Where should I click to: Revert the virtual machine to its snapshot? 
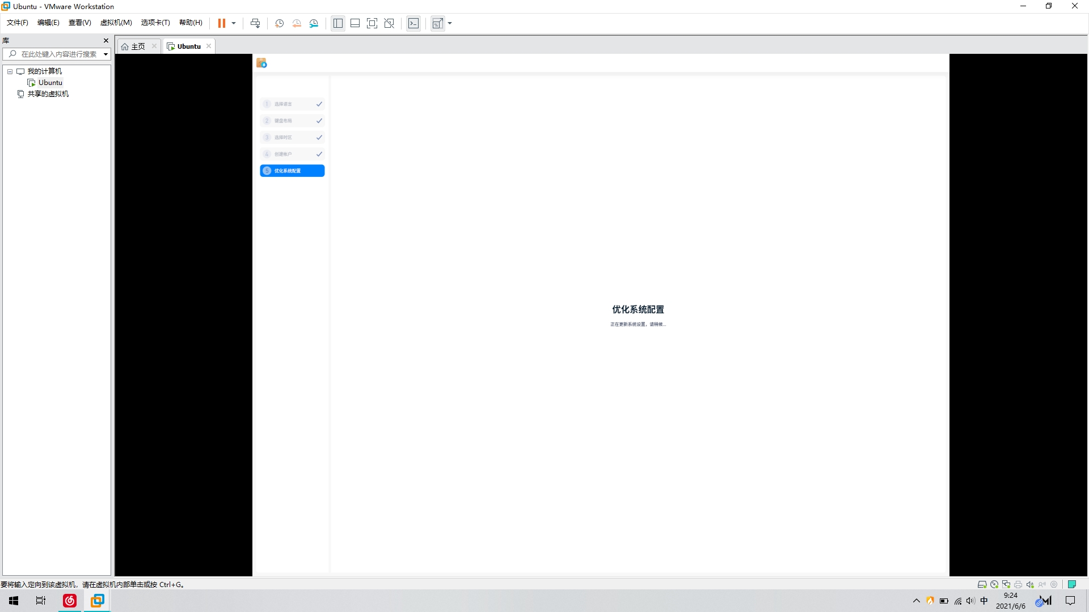pyautogui.click(x=297, y=23)
